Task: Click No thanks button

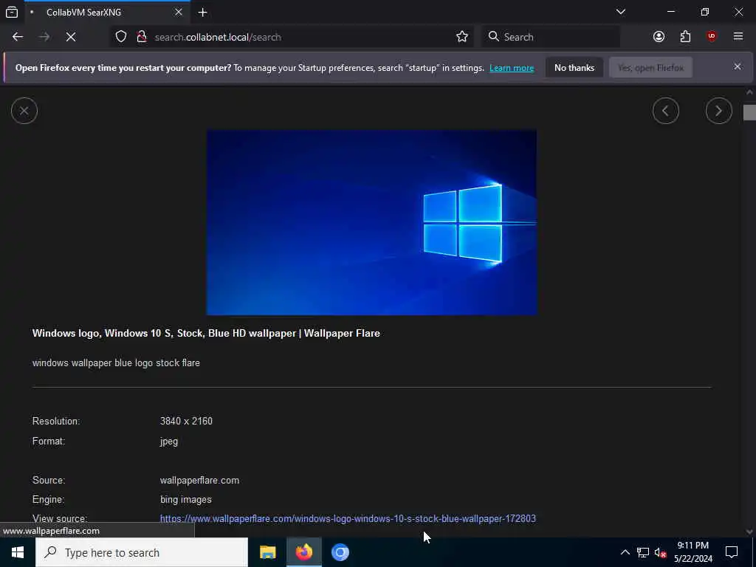Action: coord(574,68)
